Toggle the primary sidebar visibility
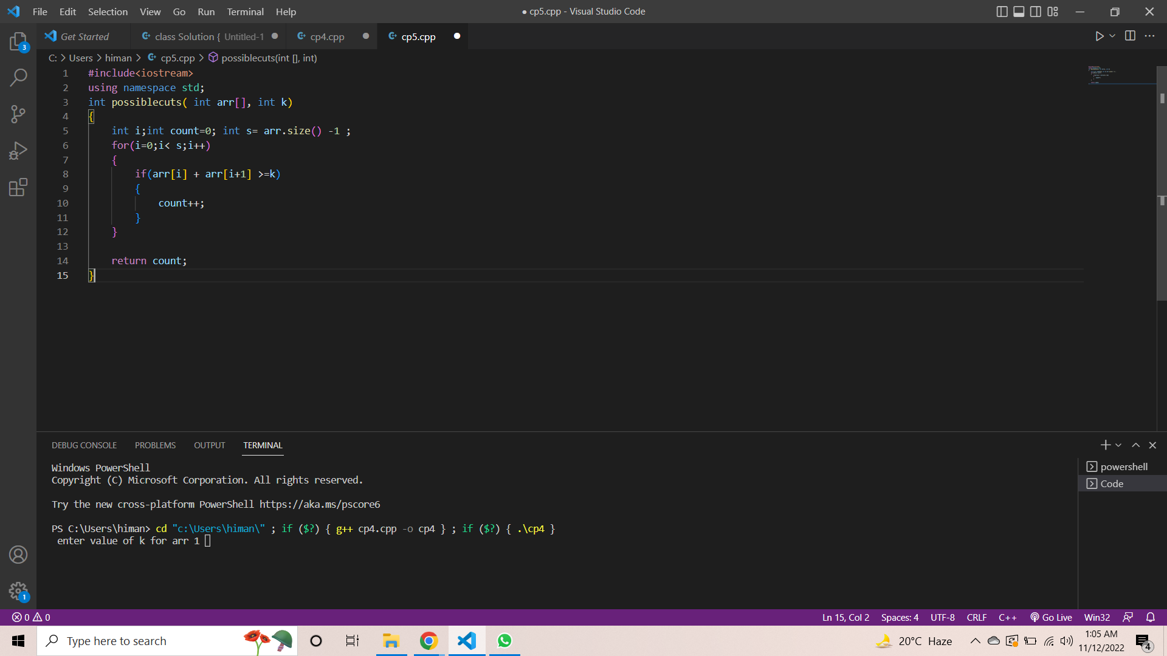The height and width of the screenshot is (656, 1167). pos(1002,11)
